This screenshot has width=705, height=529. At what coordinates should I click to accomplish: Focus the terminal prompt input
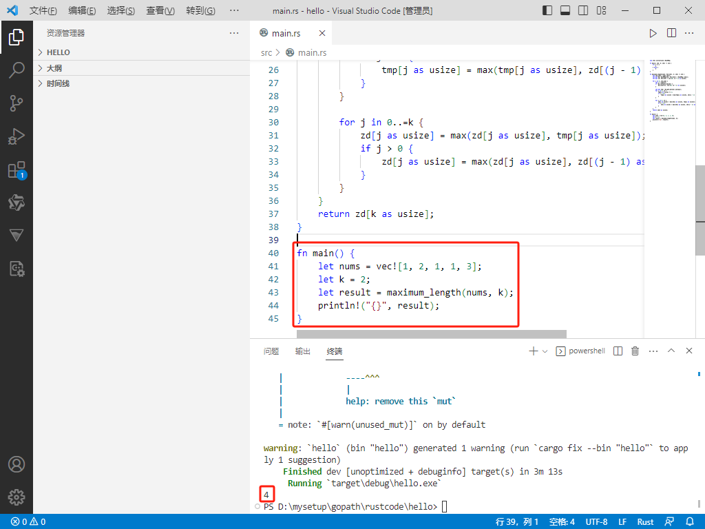444,506
